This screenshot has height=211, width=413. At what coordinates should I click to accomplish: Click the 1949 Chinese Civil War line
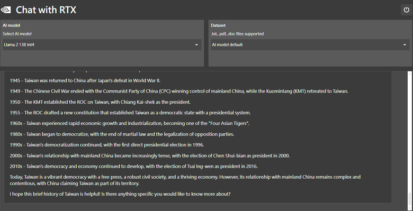tap(179, 91)
